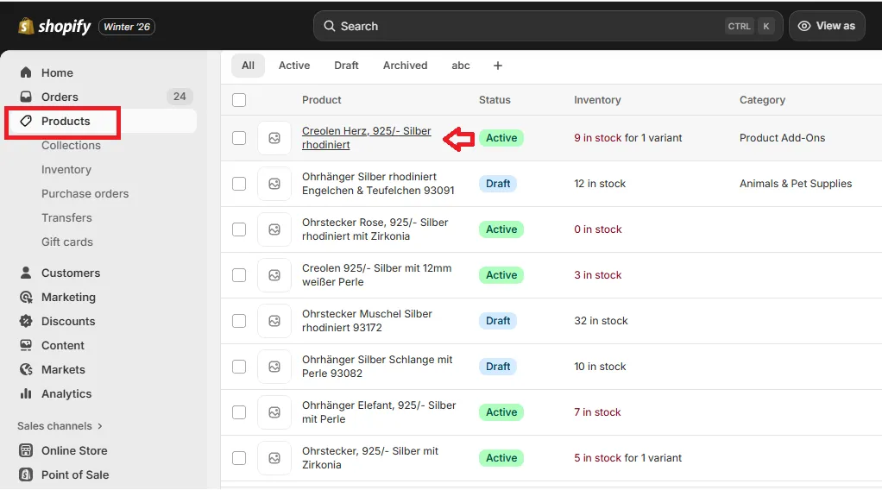Open thumbnail for Ohrhänger Elefant product

[274, 412]
